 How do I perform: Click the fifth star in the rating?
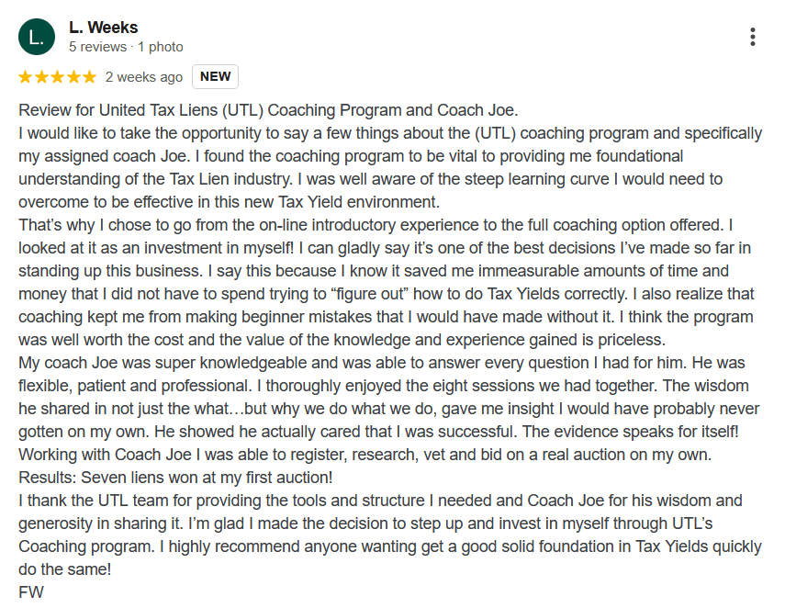click(x=88, y=77)
